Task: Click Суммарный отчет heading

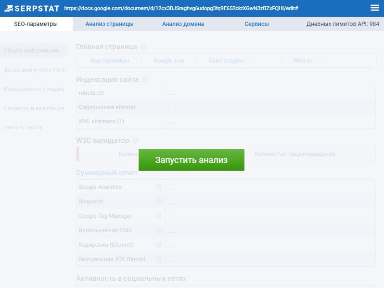Action: [x=107, y=173]
